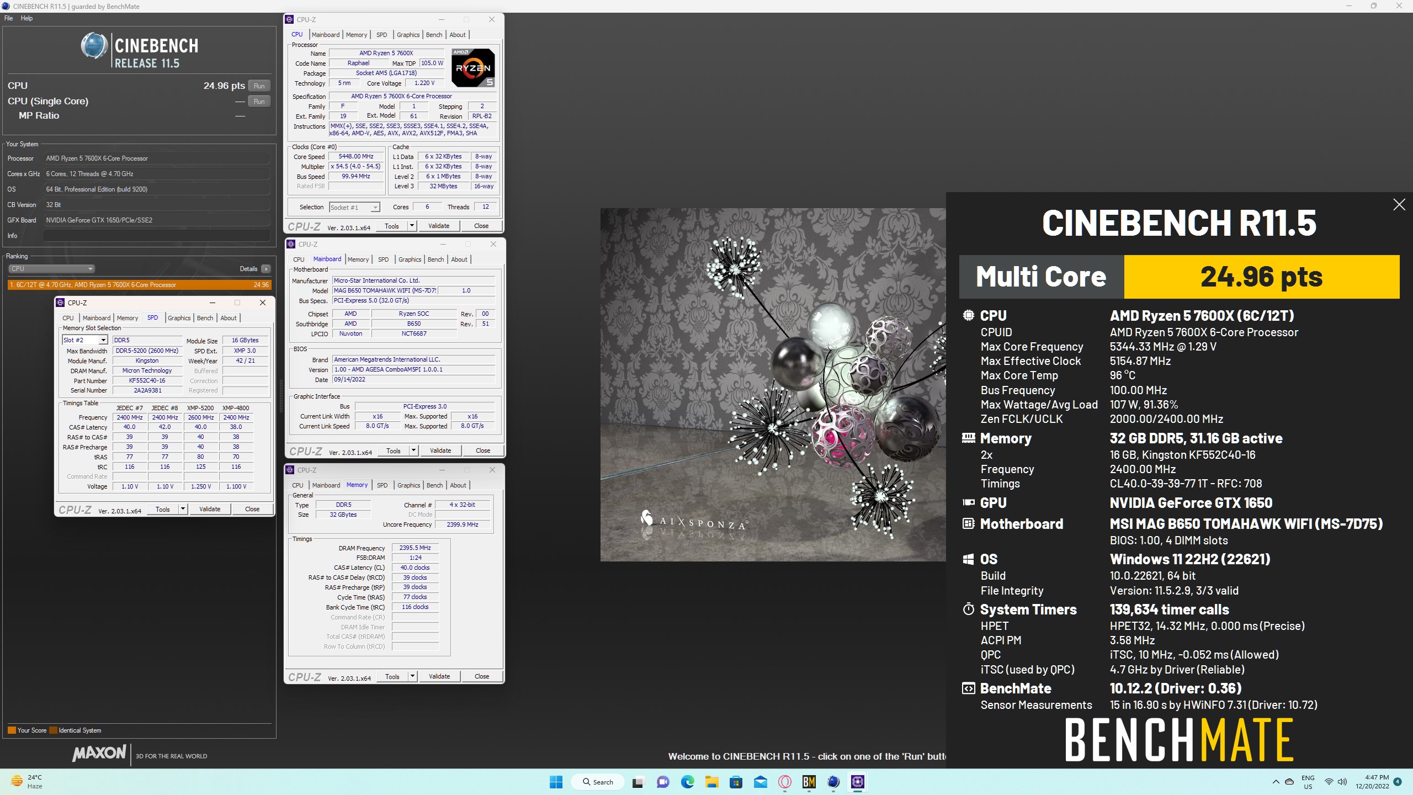Run the Cinebench CPU multi-core test

259,86
